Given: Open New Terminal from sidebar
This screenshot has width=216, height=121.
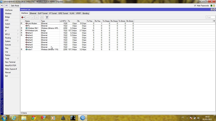Looking at the screenshot, I should pyautogui.click(x=12, y=62).
